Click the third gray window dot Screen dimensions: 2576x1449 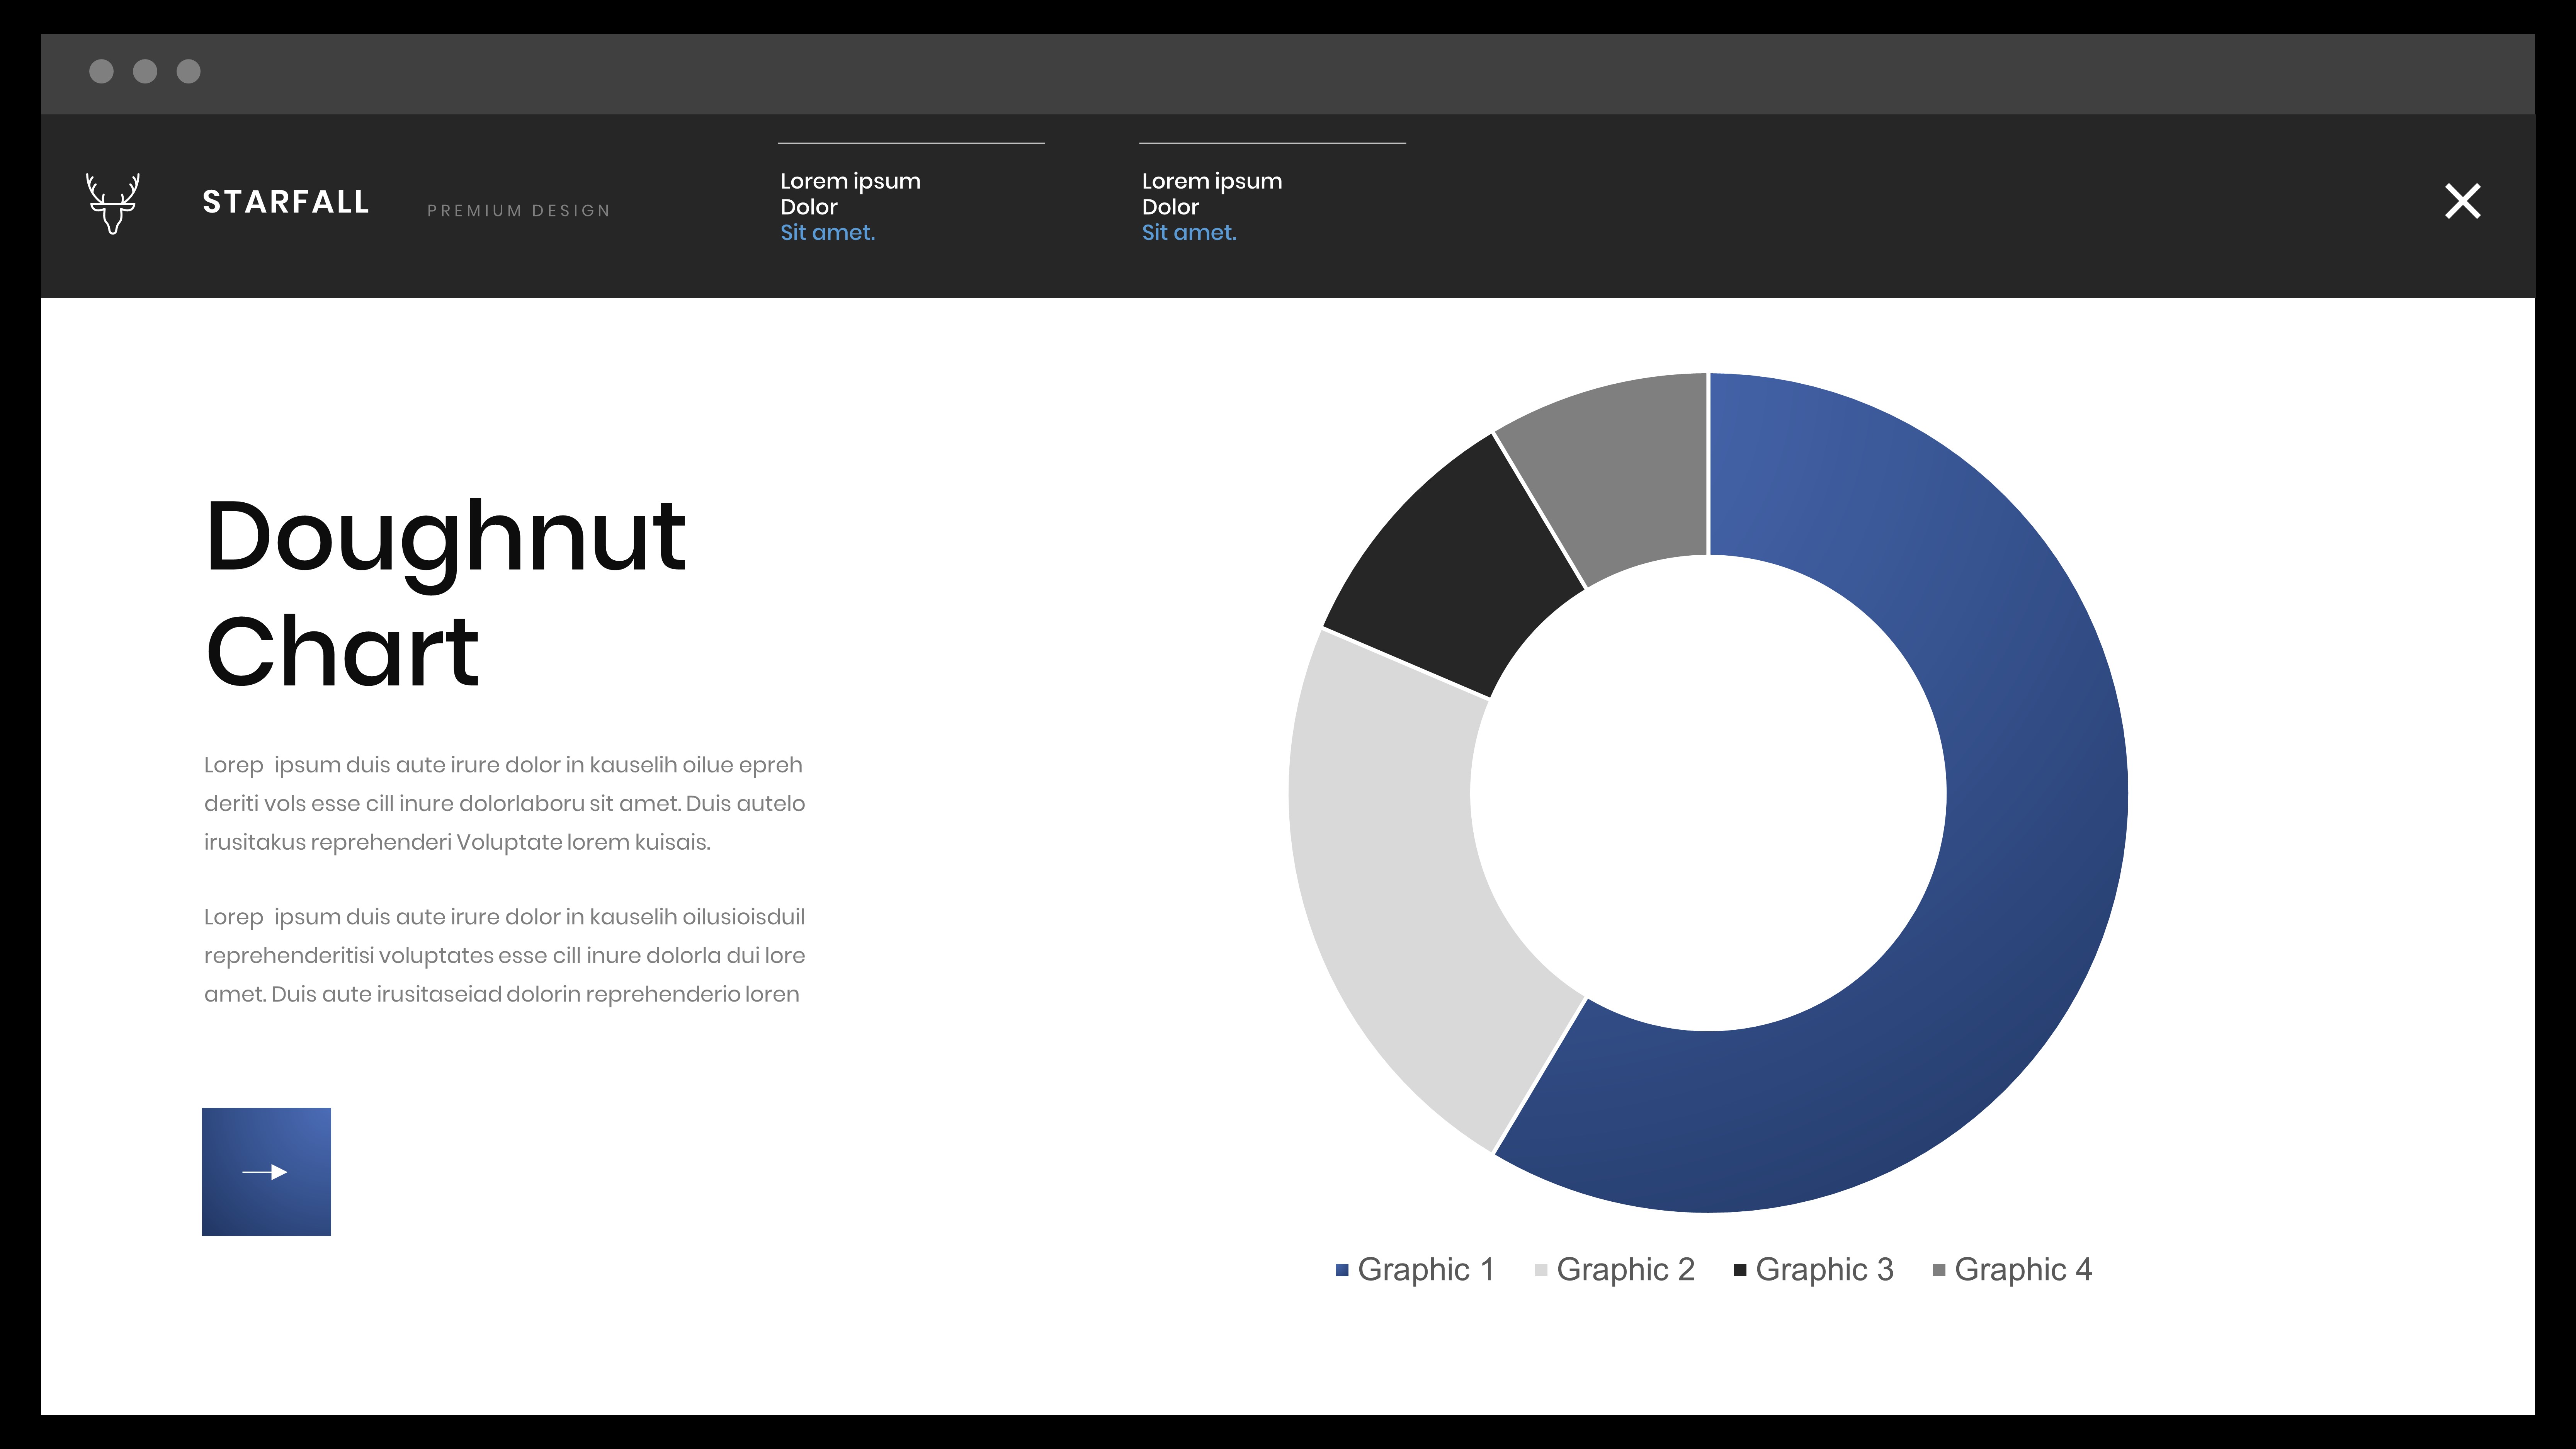189,71
